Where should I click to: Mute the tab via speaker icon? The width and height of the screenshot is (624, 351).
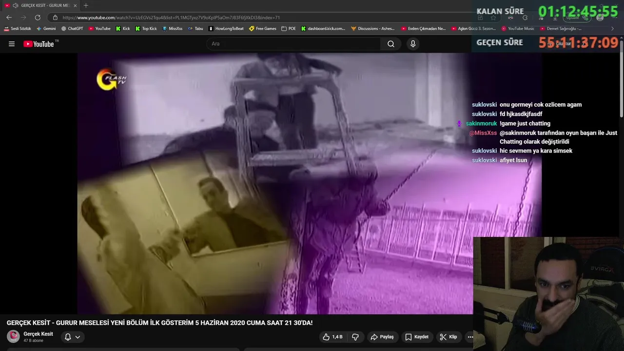pos(16,5)
